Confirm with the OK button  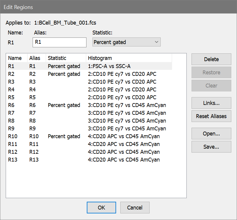point(101,207)
